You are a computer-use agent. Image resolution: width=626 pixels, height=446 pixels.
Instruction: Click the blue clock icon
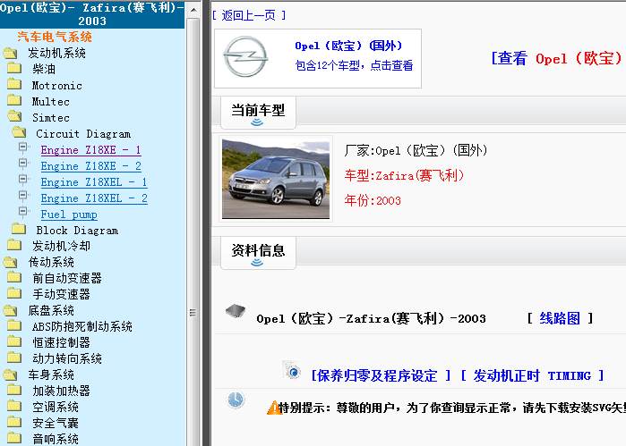[236, 400]
